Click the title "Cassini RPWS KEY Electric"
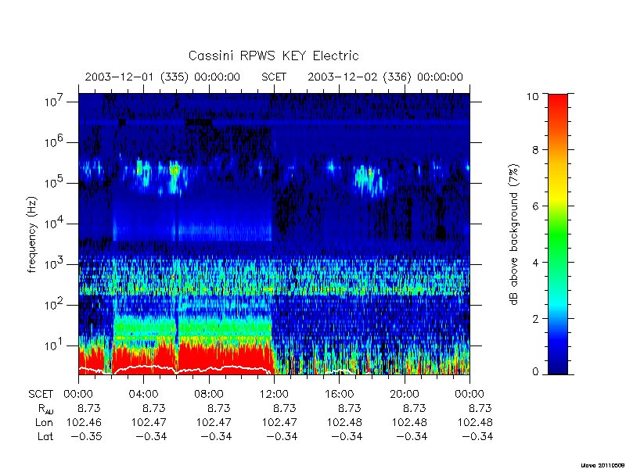Image resolution: width=626 pixels, height=469 pixels. tap(273, 55)
